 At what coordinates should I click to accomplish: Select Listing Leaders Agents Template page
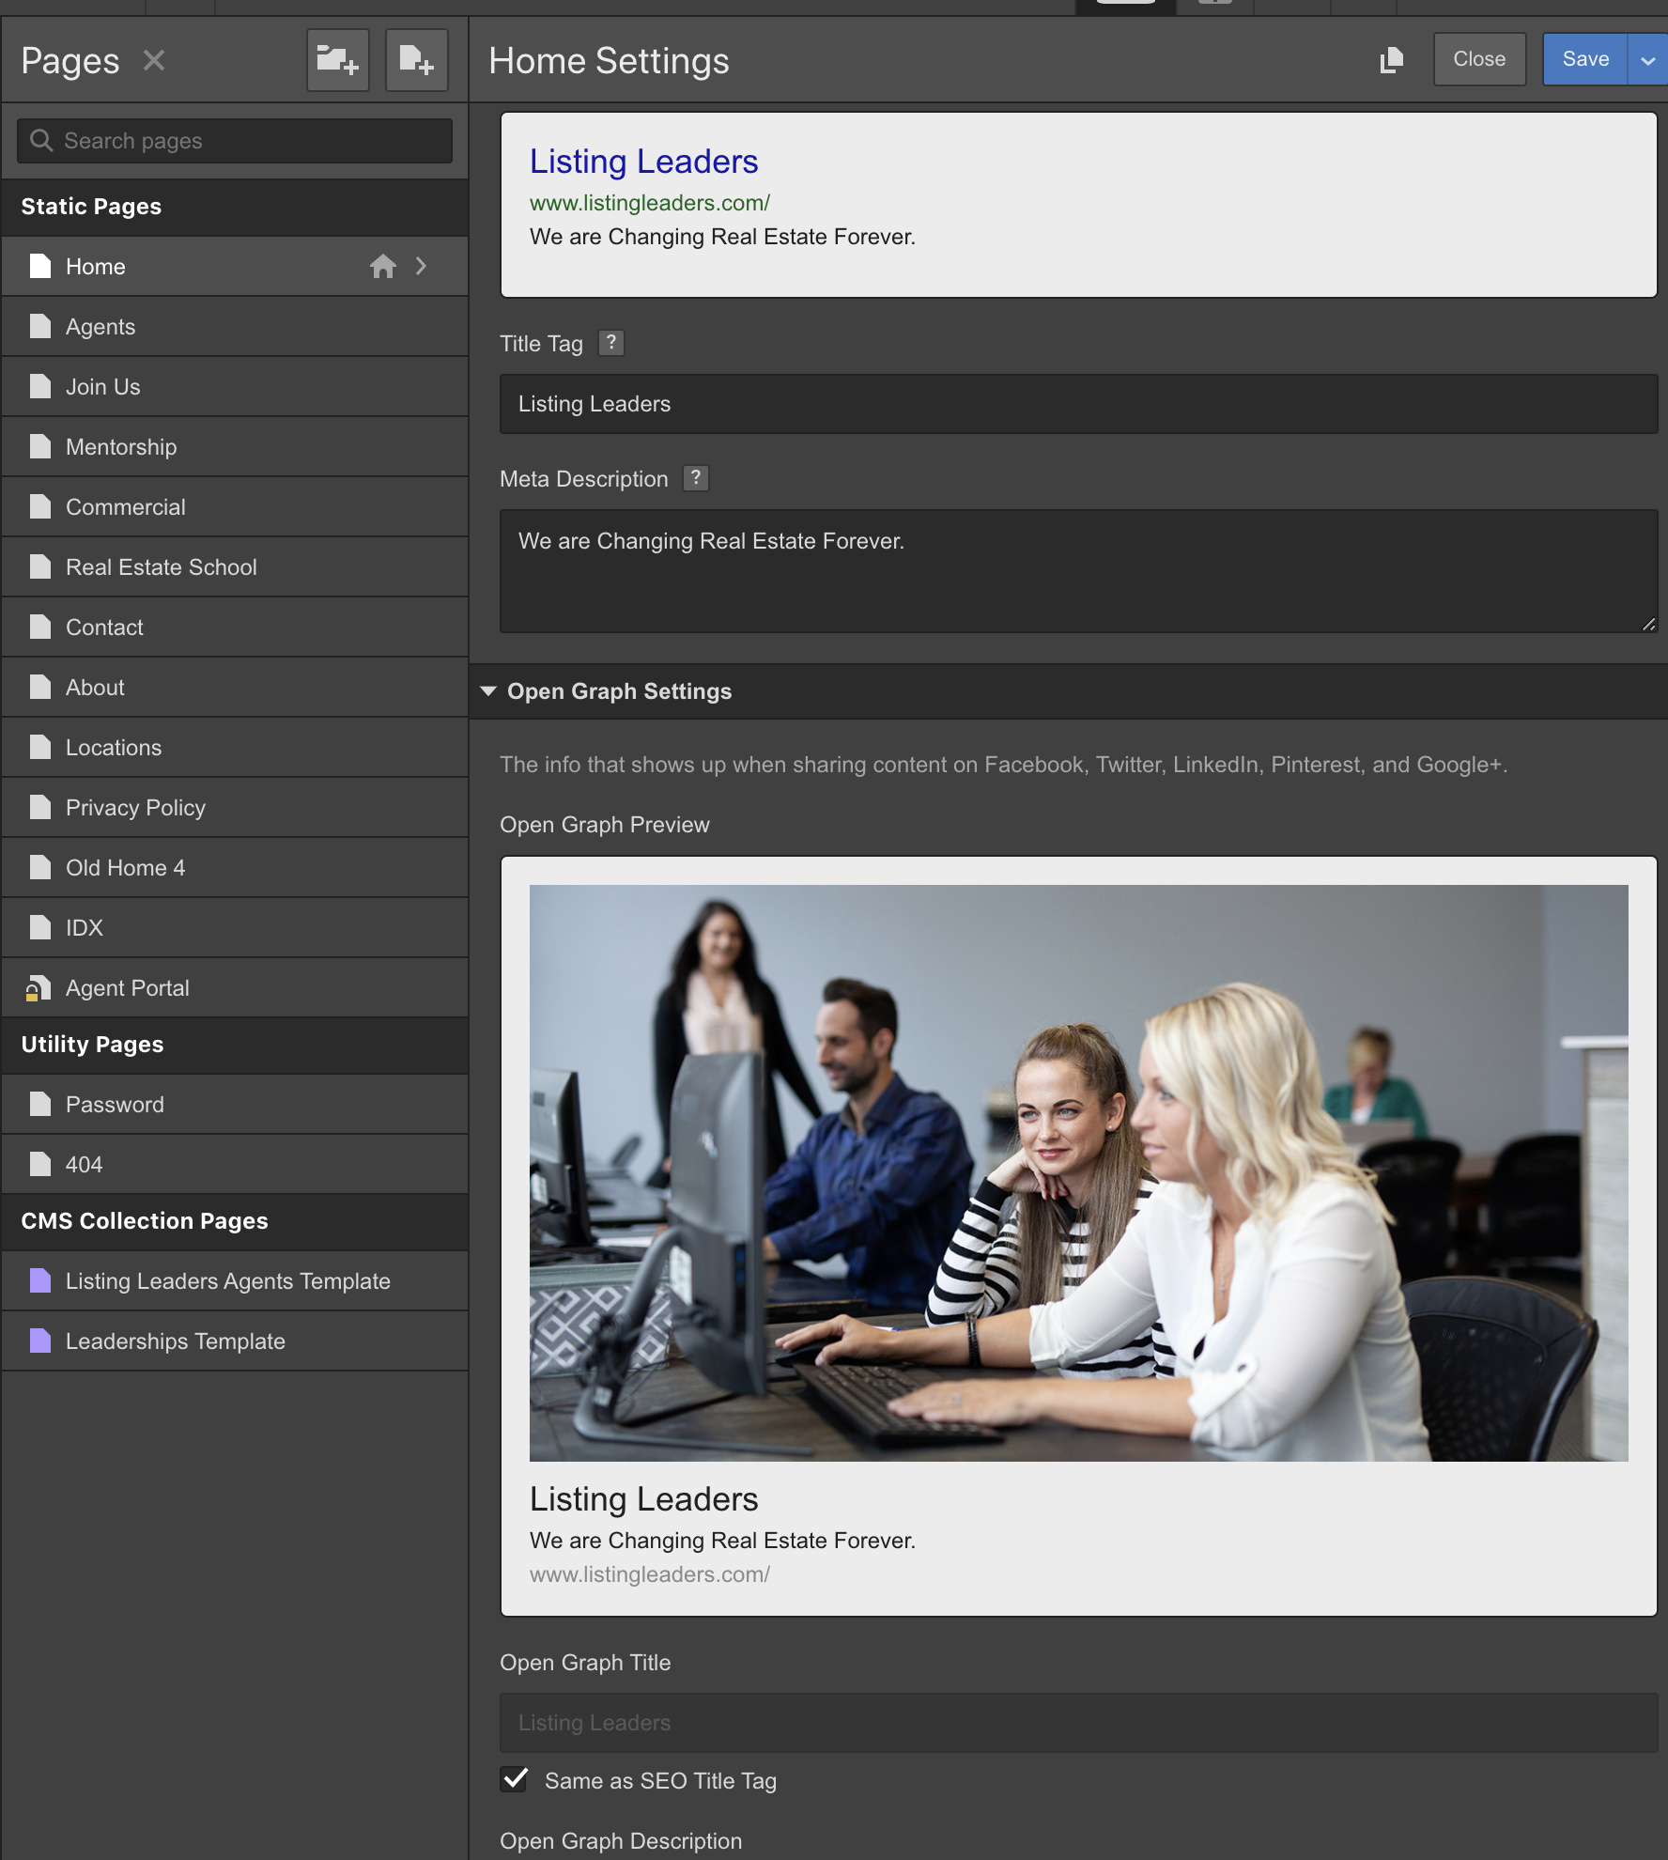[x=235, y=1281]
